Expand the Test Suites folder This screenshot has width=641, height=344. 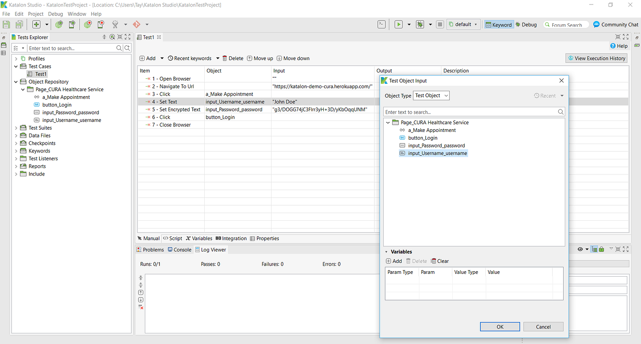point(16,127)
